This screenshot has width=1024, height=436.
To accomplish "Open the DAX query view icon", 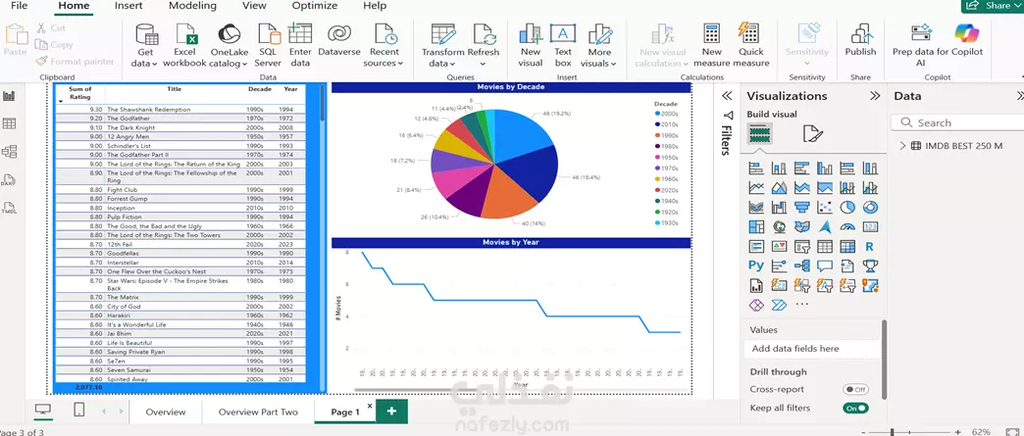I will tap(9, 179).
